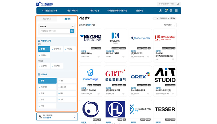Click the heart icon on JCFTechnology card
This screenshot has height=124, width=217.
coord(173,60)
